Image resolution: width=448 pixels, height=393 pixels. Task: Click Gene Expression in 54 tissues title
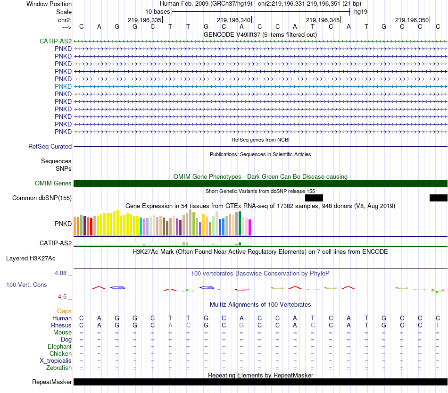tap(260, 206)
